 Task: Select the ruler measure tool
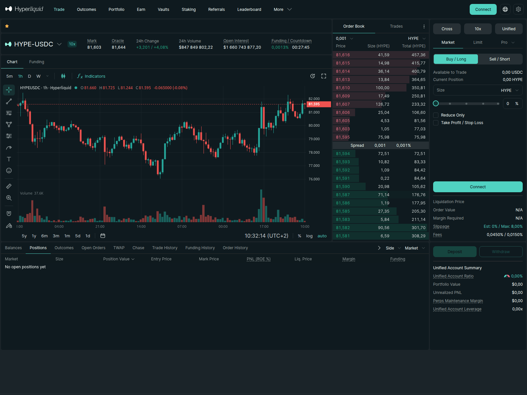click(x=9, y=186)
